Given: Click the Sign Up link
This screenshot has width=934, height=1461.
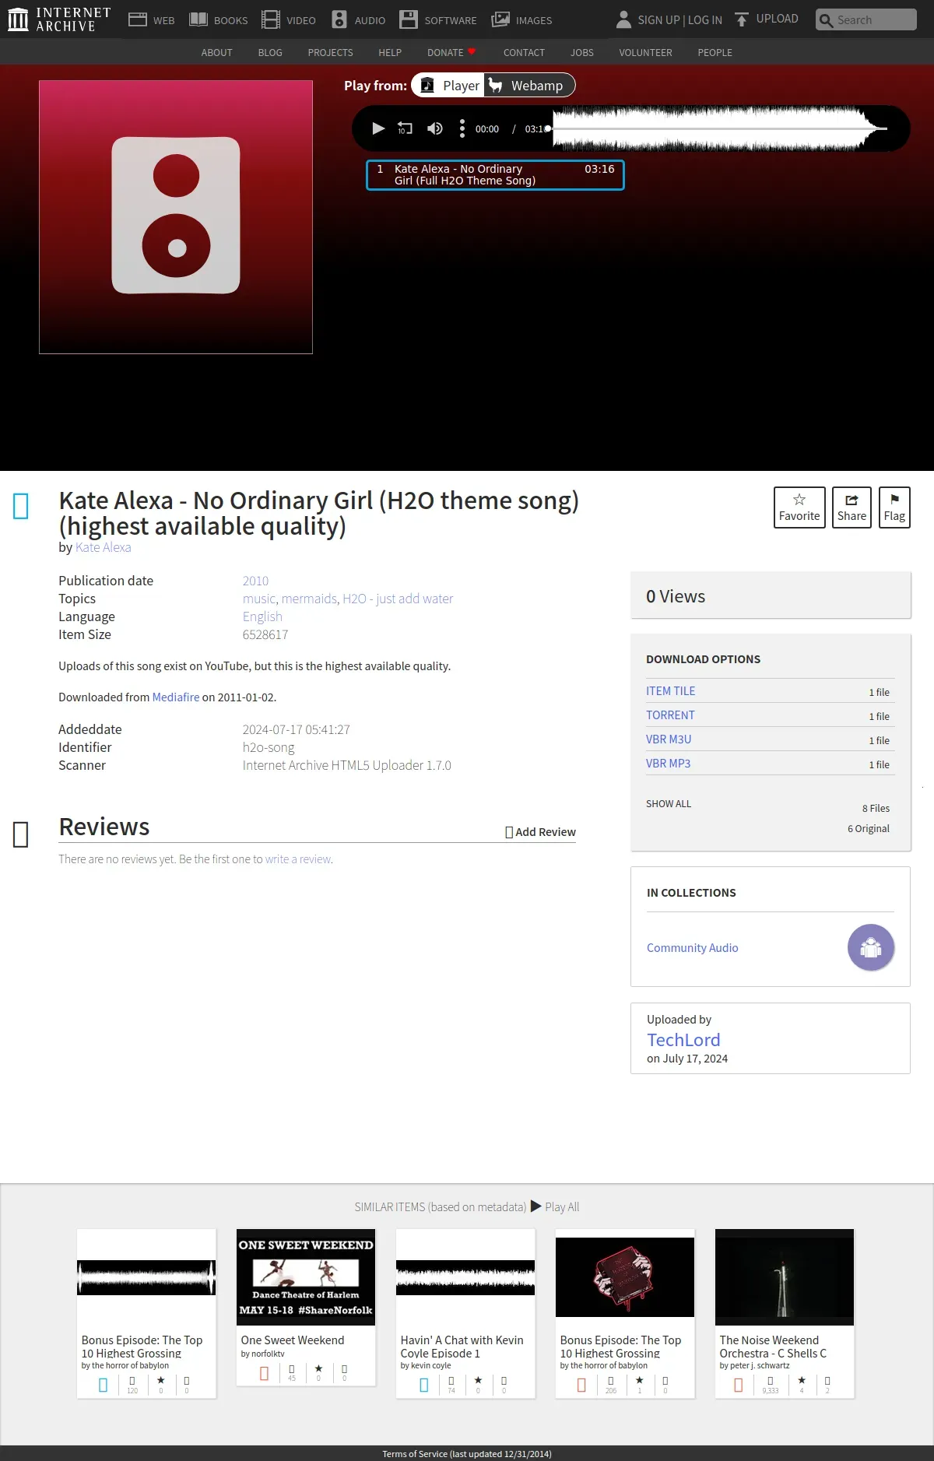Looking at the screenshot, I should [x=658, y=20].
